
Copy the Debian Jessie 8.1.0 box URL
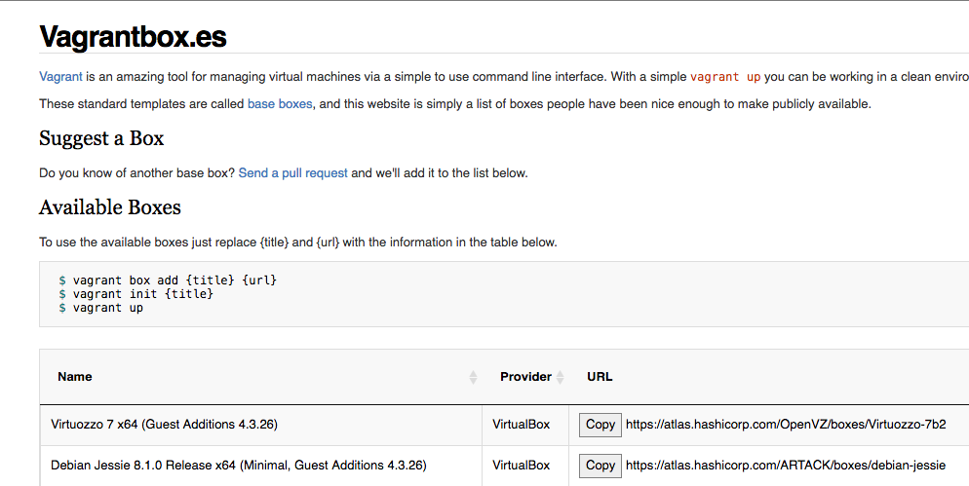click(x=601, y=466)
